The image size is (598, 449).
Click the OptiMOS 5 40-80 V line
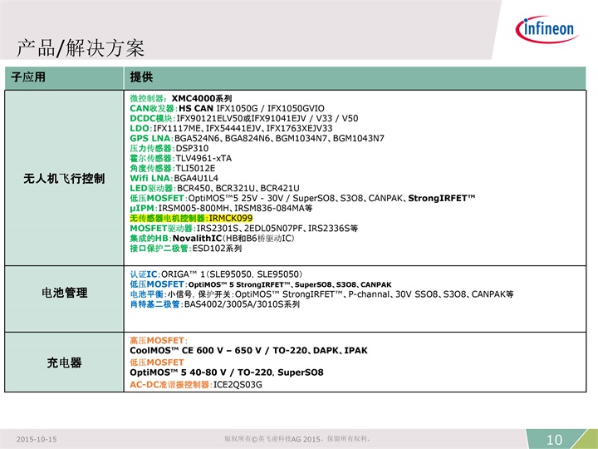tap(227, 373)
